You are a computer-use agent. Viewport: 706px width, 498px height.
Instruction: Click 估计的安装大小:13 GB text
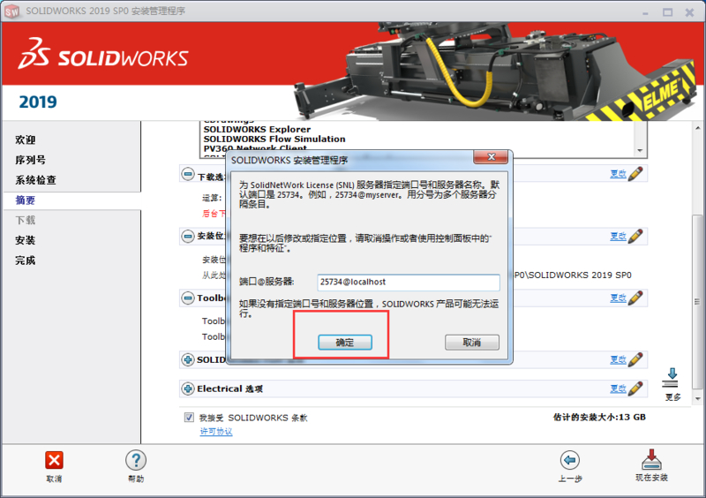(x=599, y=418)
